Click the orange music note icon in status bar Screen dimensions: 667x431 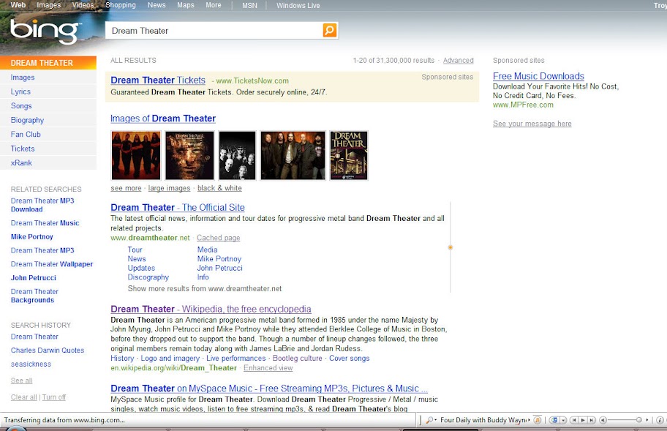point(538,420)
